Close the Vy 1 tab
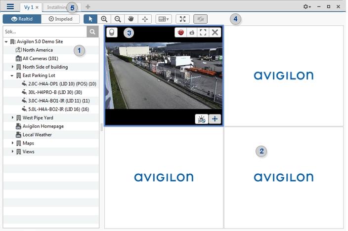Viewport: 348px width, 231px height. (37, 7)
